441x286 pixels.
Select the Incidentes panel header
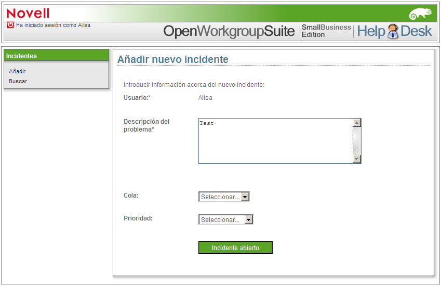tap(56, 56)
